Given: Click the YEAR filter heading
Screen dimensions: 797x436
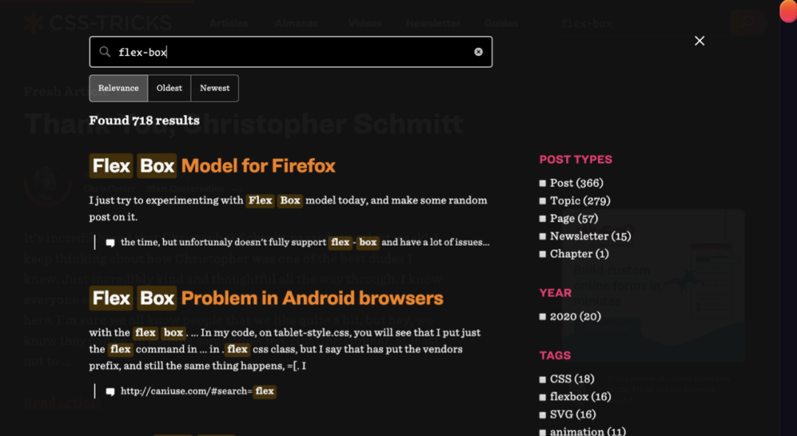Looking at the screenshot, I should click(555, 293).
